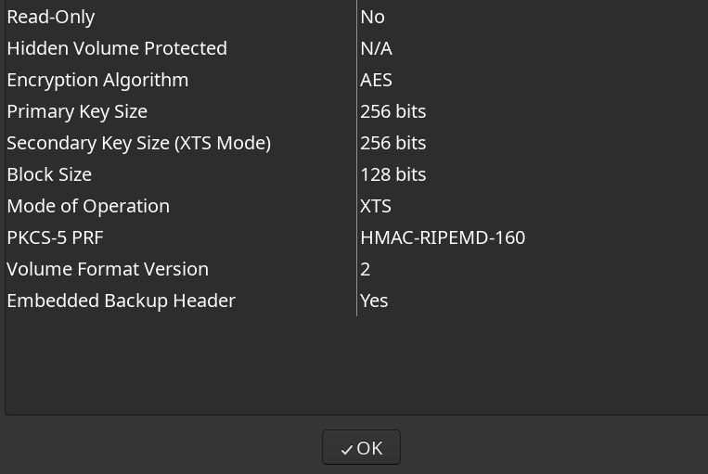708x474 pixels.
Task: Click the AES value cell
Action: (376, 80)
